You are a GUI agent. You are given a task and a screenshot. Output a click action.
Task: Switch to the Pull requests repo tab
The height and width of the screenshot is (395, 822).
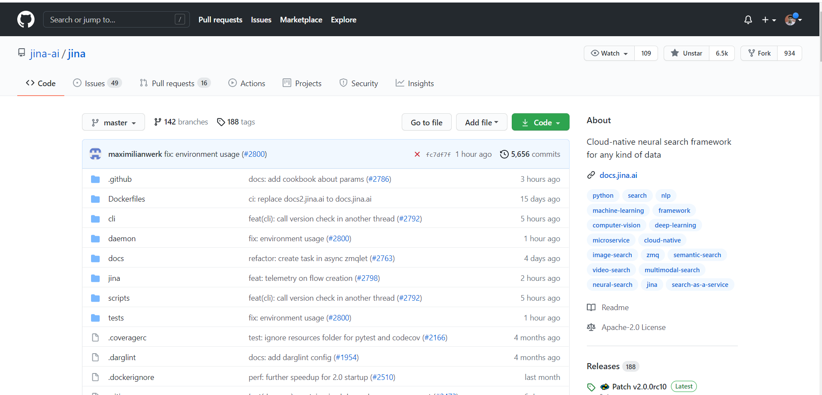click(x=175, y=84)
